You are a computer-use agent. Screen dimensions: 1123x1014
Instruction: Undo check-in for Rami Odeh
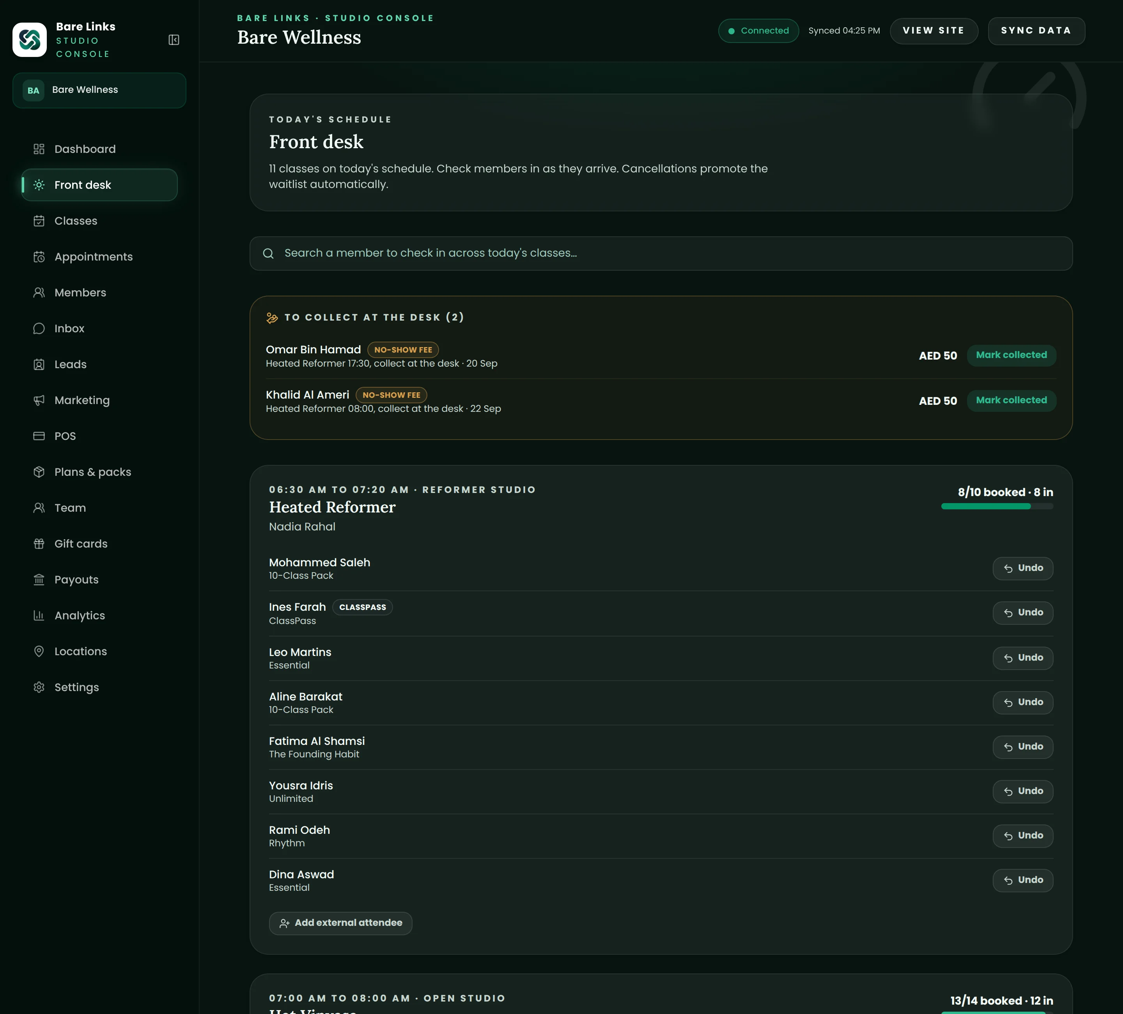(x=1023, y=836)
